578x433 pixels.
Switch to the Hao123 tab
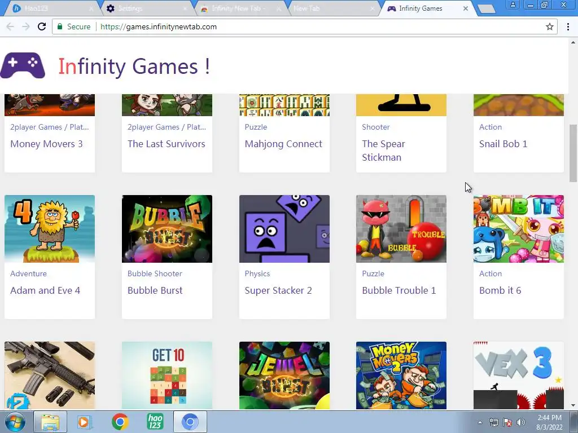click(52, 8)
